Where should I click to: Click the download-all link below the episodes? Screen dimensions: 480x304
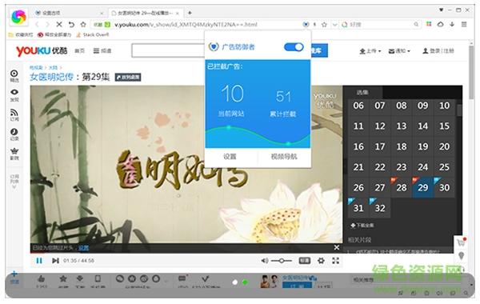point(362,226)
